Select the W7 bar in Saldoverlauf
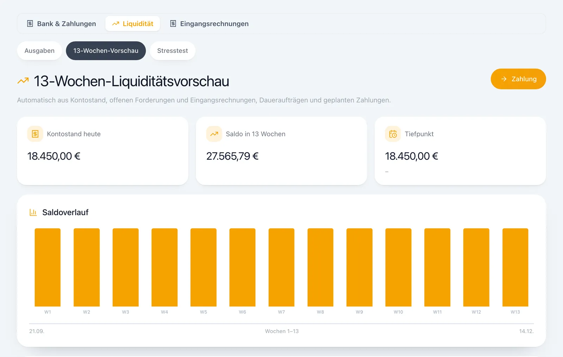Screen dimensions: 563x357 281,267
